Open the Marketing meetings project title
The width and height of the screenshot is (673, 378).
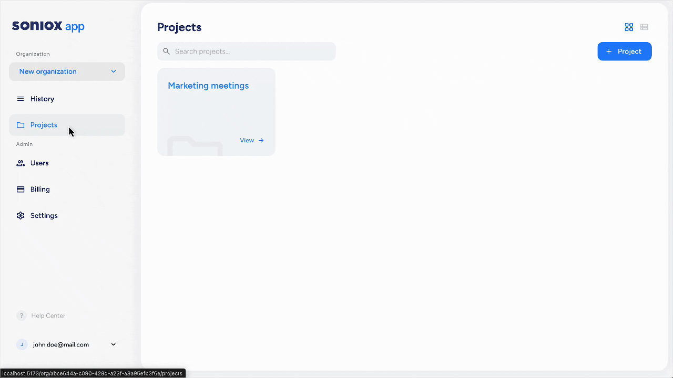pos(208,86)
